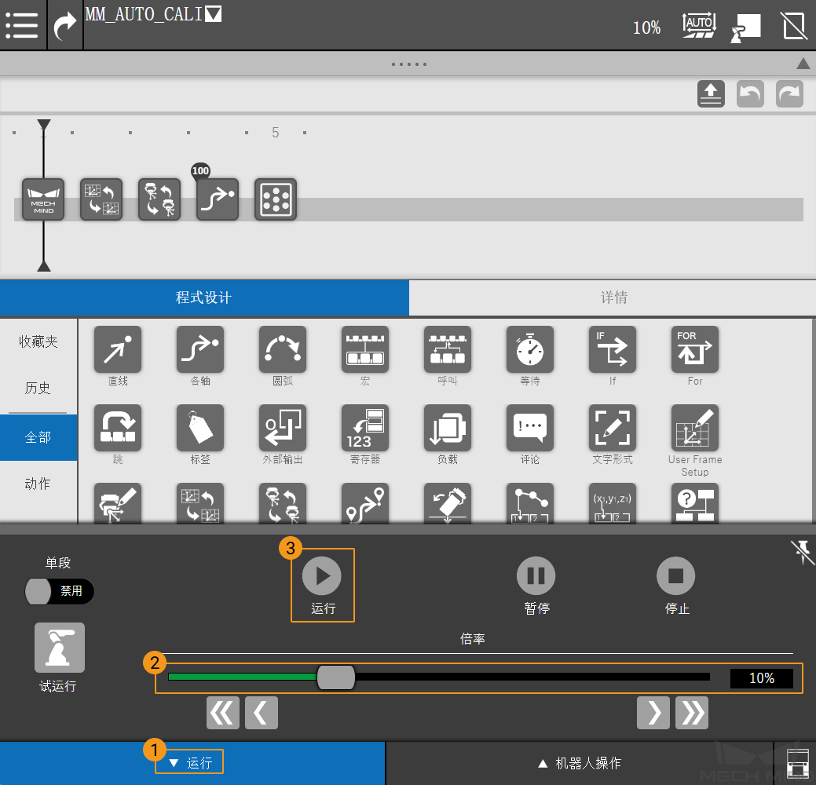Start the program with 运行 play button

point(322,576)
